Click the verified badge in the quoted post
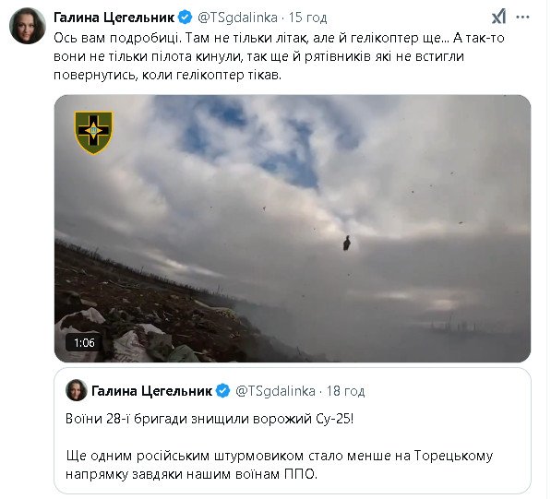 tap(222, 391)
